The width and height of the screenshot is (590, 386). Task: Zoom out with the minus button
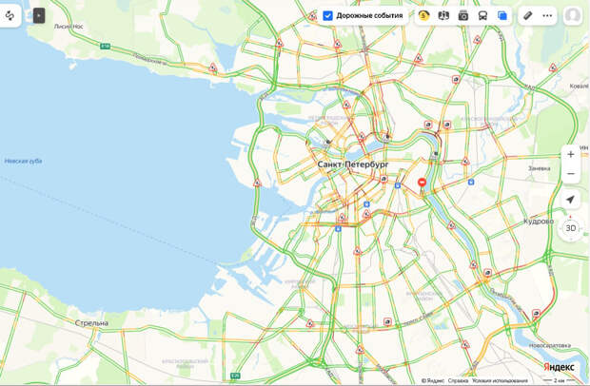coord(571,174)
